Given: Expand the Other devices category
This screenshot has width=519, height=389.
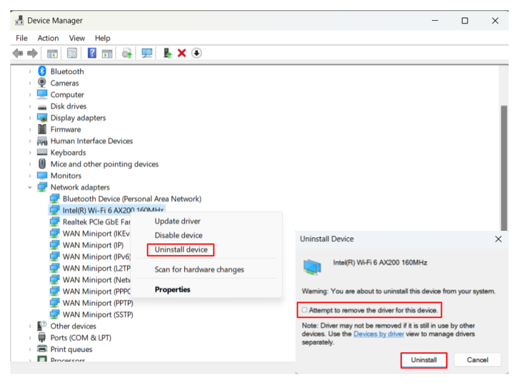Looking at the screenshot, I should (30, 326).
